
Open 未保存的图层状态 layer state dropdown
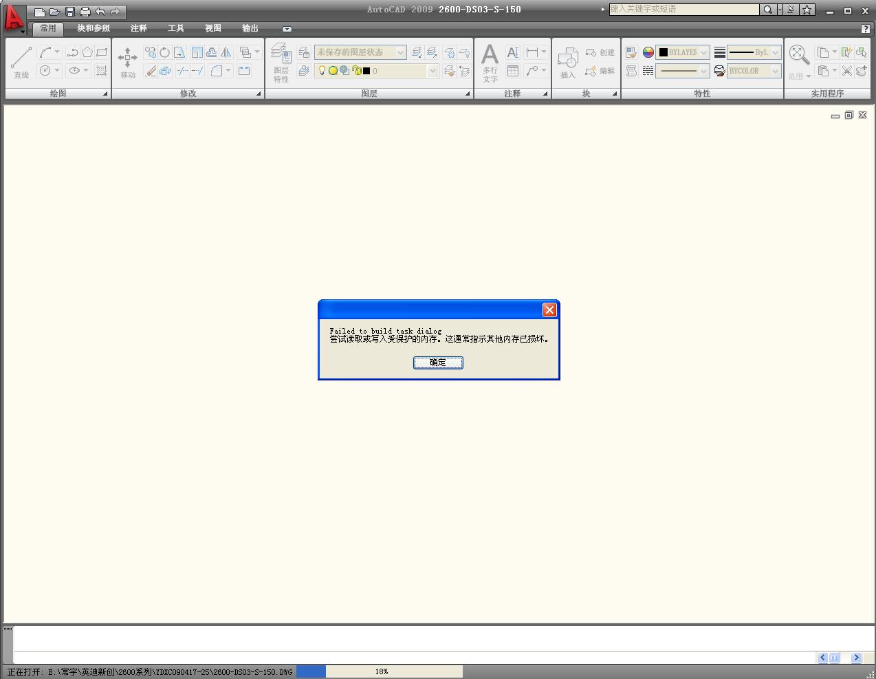coord(360,52)
